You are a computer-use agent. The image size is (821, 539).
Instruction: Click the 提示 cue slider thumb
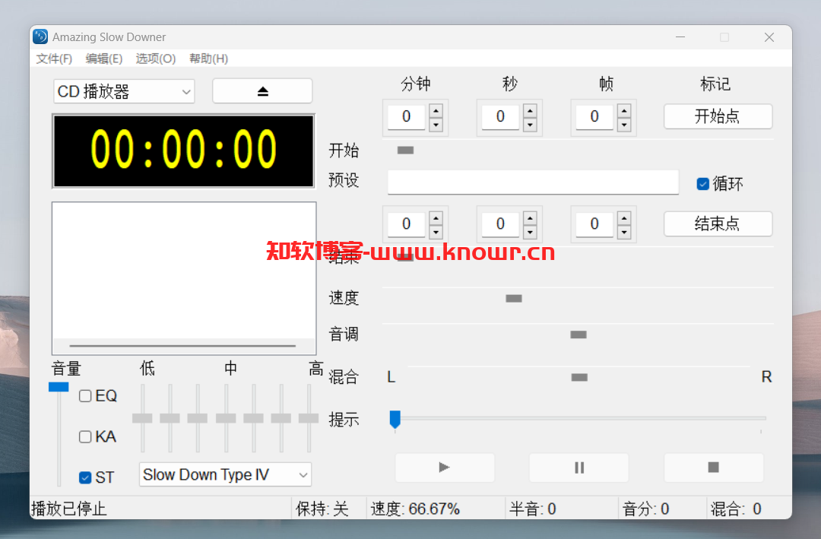pos(395,419)
